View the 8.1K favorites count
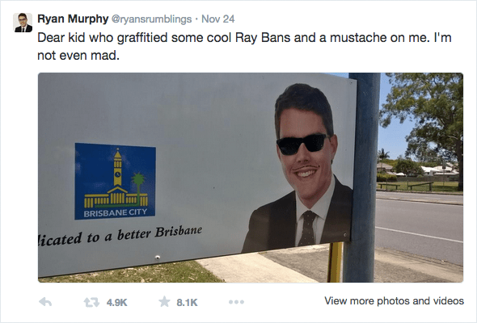 coord(187,303)
